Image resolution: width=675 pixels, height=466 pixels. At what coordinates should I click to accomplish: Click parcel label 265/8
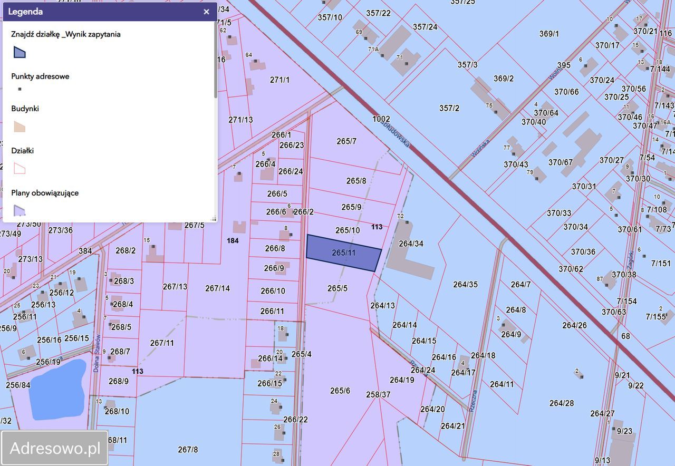[356, 181]
